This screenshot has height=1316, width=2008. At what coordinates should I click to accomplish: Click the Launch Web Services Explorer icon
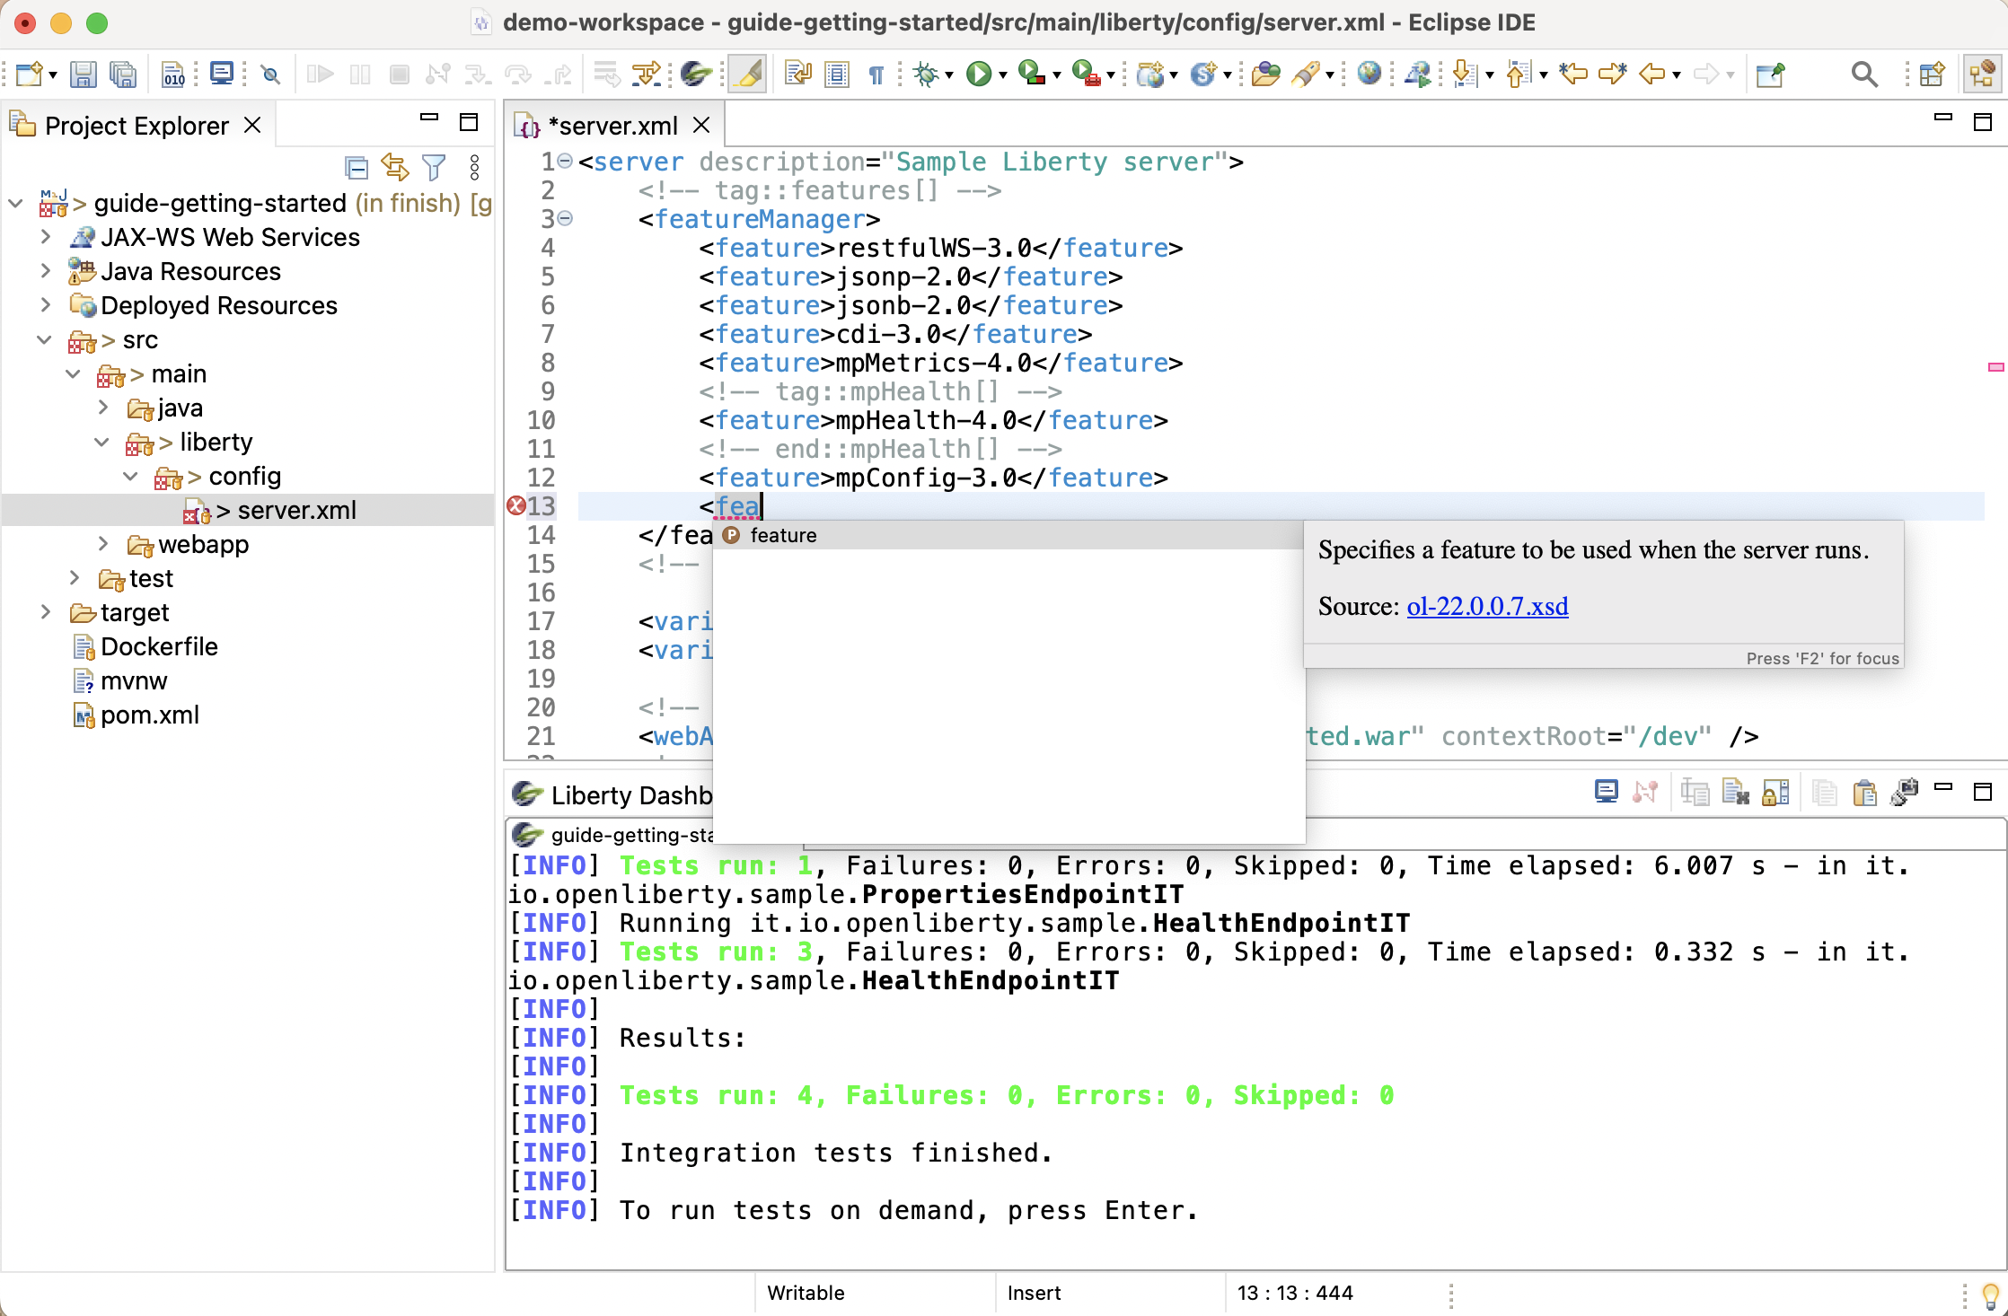pyautogui.click(x=1419, y=74)
